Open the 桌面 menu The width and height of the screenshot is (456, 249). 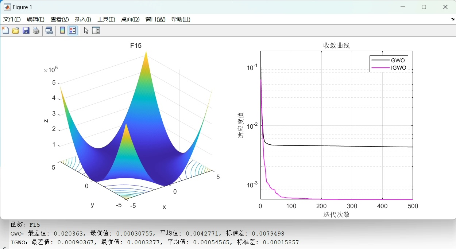click(x=130, y=19)
